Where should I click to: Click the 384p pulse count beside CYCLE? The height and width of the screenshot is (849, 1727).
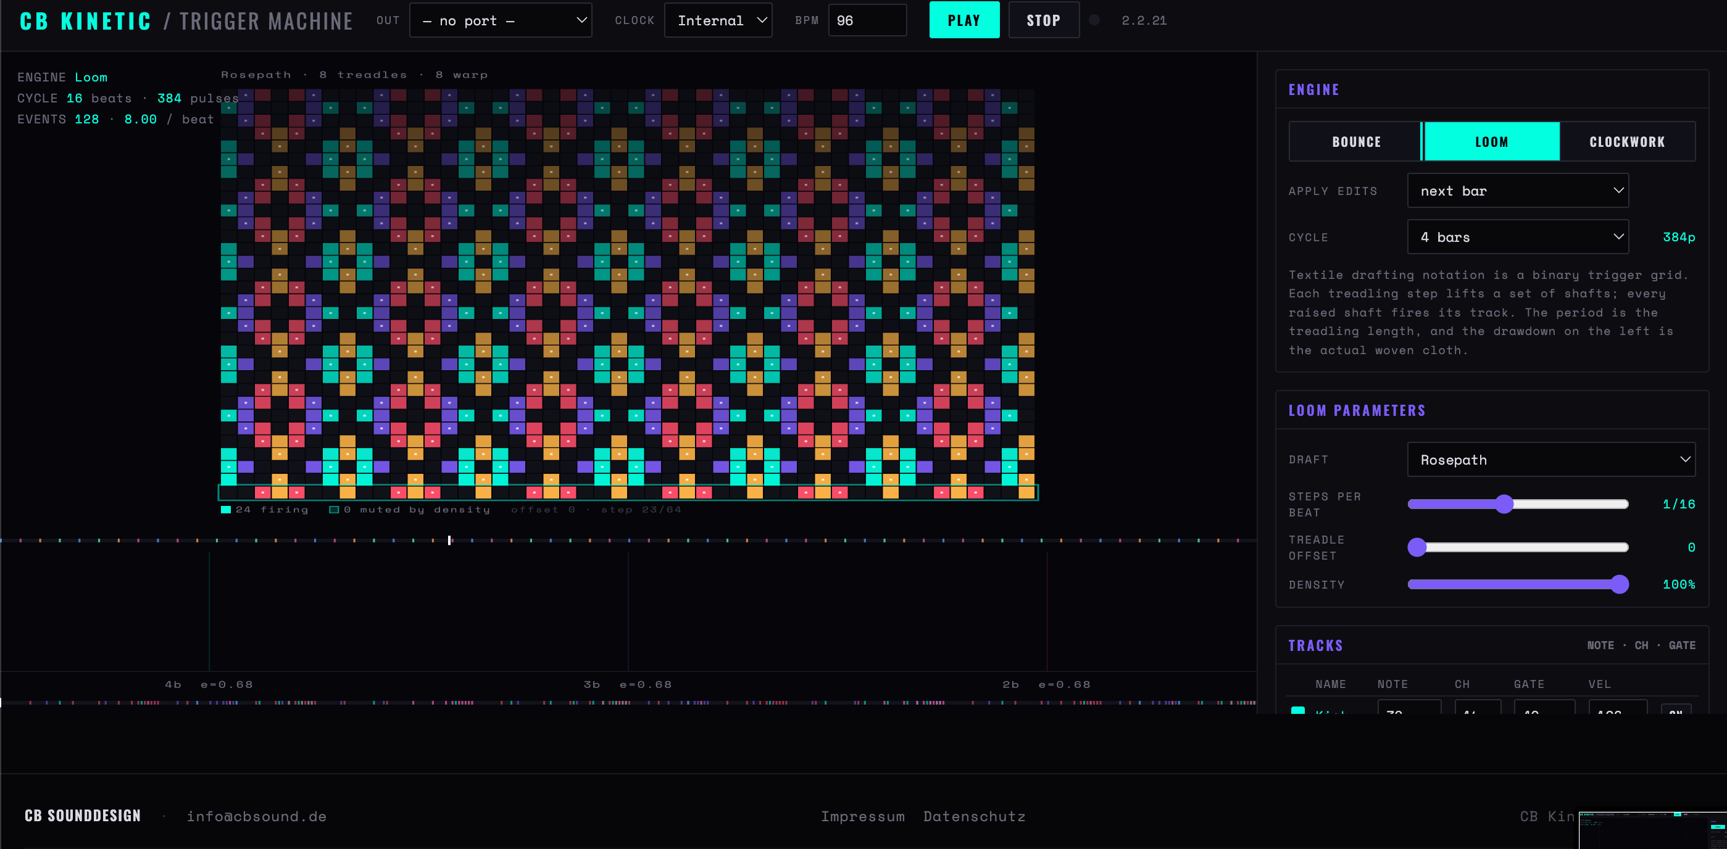coord(1679,237)
